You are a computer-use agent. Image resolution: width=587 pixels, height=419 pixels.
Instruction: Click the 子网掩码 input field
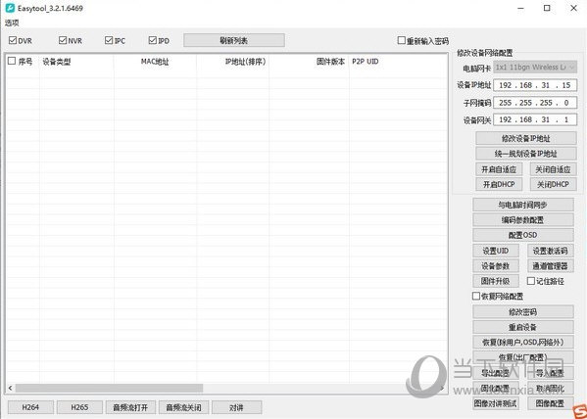tap(535, 103)
